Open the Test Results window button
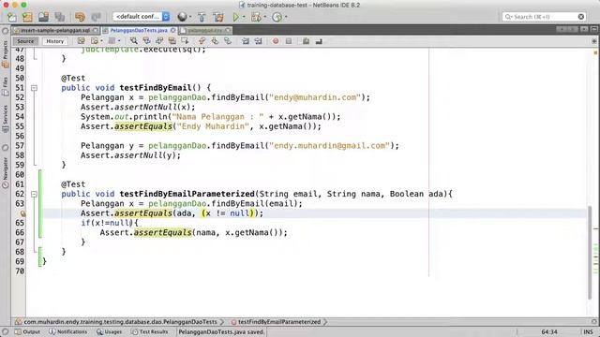The height and width of the screenshot is (337, 600). 149,331
